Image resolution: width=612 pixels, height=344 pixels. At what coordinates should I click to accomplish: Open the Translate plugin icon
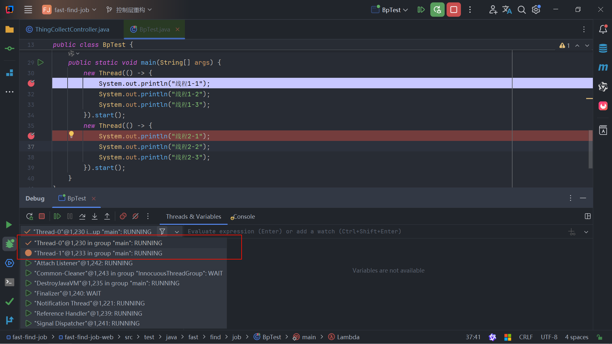(507, 10)
